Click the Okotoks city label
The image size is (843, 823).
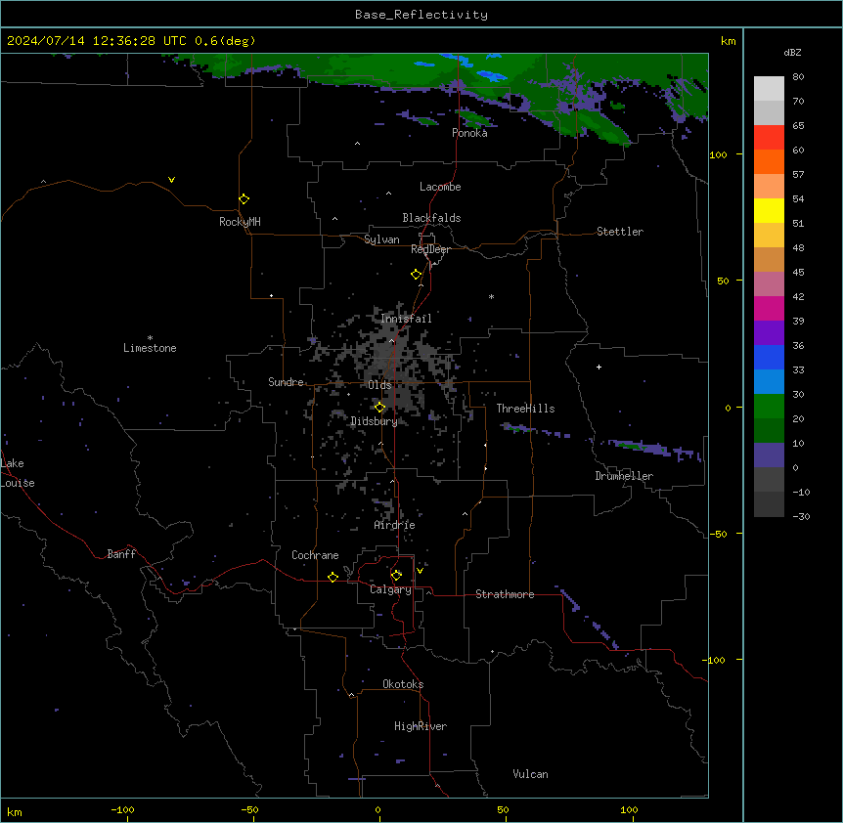click(x=403, y=684)
